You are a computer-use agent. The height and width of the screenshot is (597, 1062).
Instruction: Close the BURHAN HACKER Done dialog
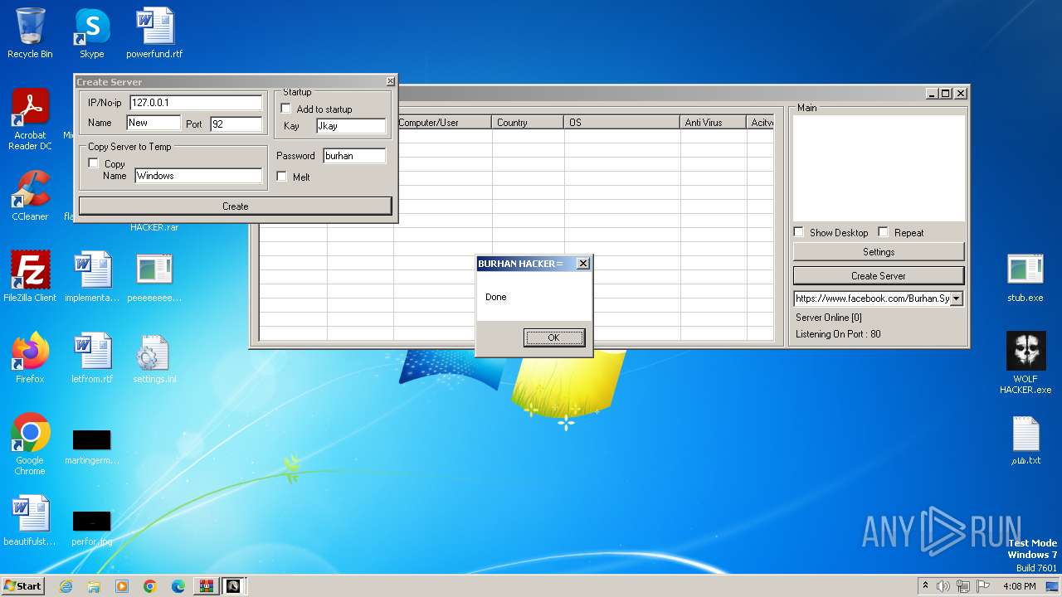tap(583, 264)
